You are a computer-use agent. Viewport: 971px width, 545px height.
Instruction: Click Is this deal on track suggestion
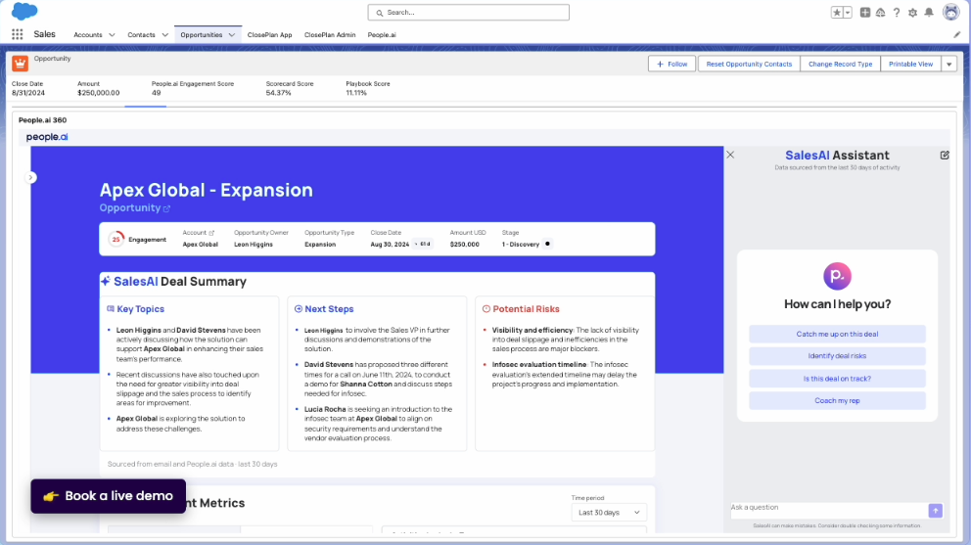(x=837, y=379)
